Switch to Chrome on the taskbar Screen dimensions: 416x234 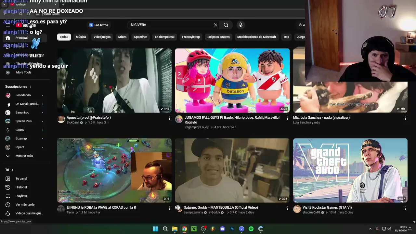[184, 229]
